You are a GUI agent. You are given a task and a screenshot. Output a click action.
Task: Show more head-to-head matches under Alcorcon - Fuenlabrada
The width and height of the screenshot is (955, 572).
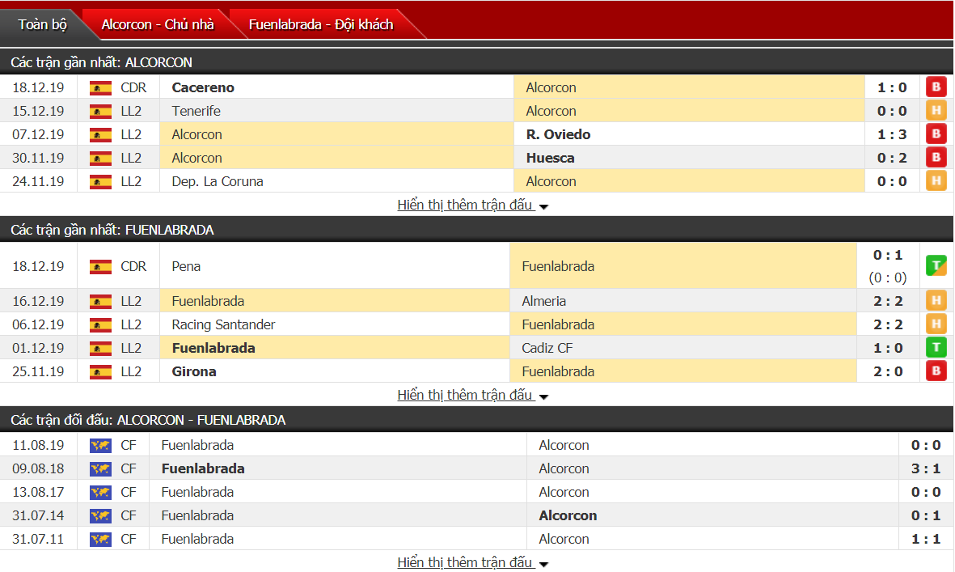pyautogui.click(x=472, y=562)
